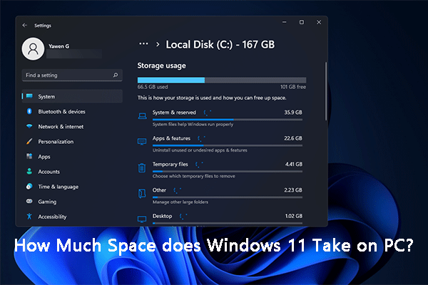Click the Local Disk (C:) - 167 GB title
Viewport: 428px width, 285px height.
click(220, 44)
